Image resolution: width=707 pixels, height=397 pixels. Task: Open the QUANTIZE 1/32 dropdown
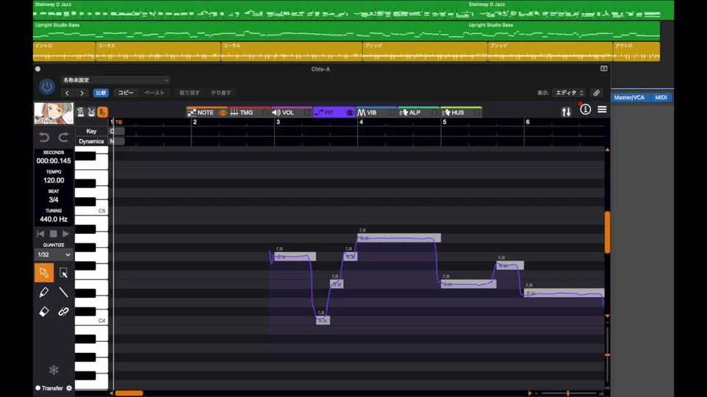pos(54,255)
